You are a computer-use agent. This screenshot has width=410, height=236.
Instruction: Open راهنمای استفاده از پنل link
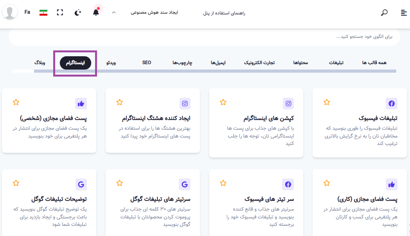224,13
